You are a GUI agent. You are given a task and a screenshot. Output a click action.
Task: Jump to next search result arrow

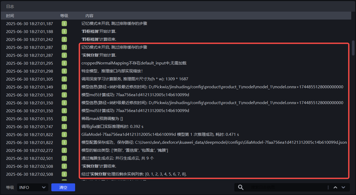343,187
